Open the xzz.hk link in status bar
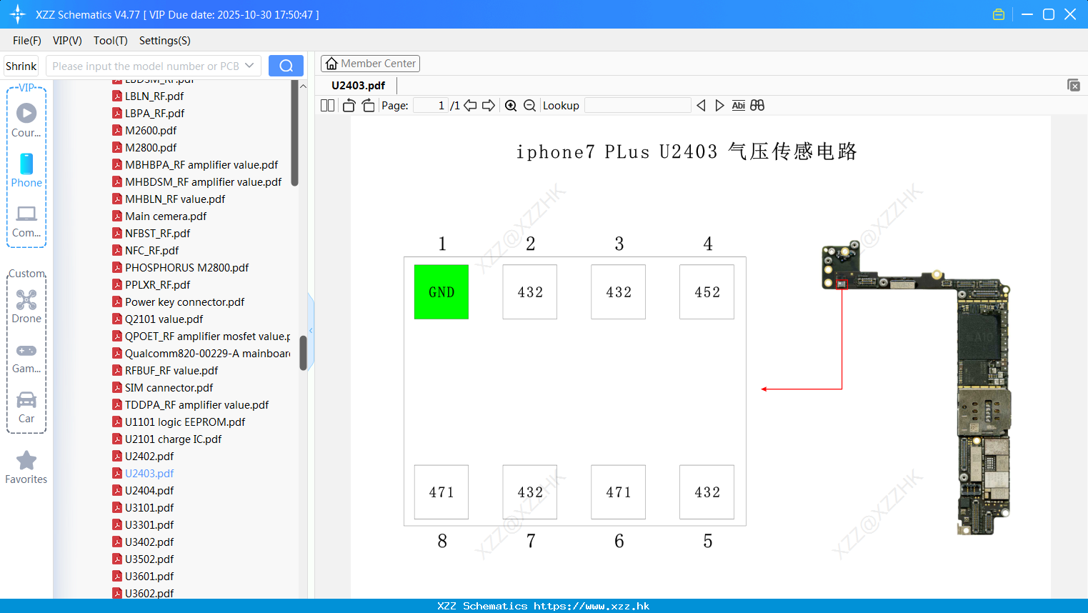Viewport: 1088px width, 613px height. click(592, 606)
